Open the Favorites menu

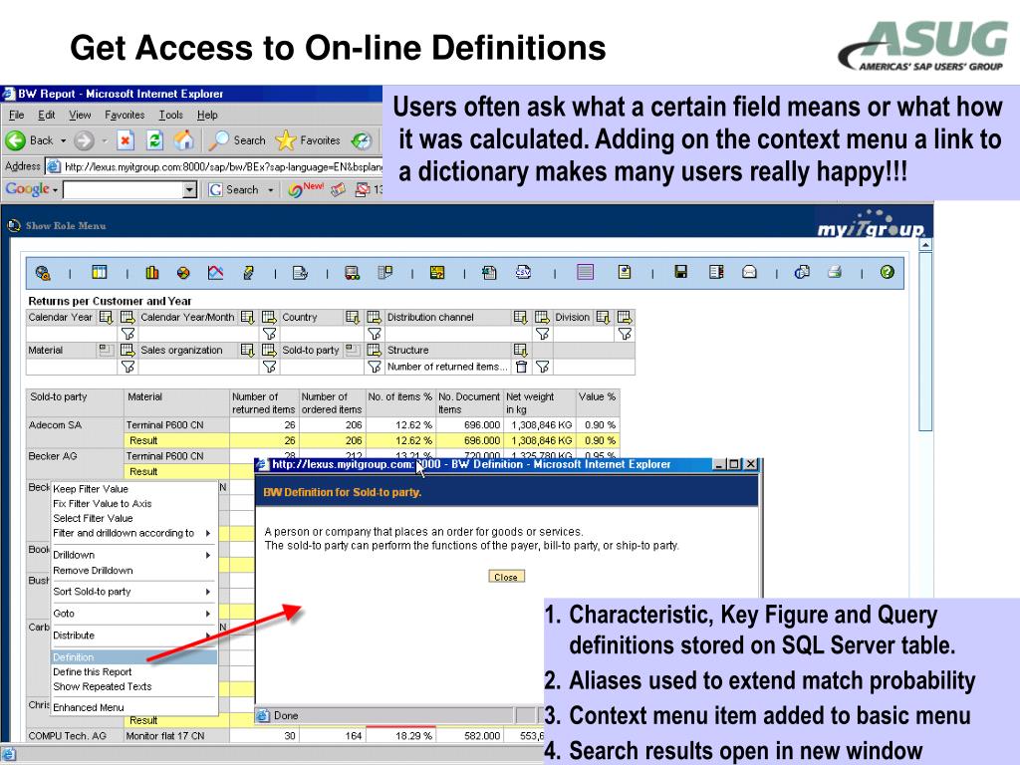click(x=125, y=116)
